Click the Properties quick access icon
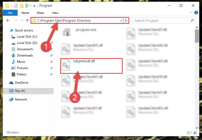Viewport: 202px width, 140px height. [15, 6]
